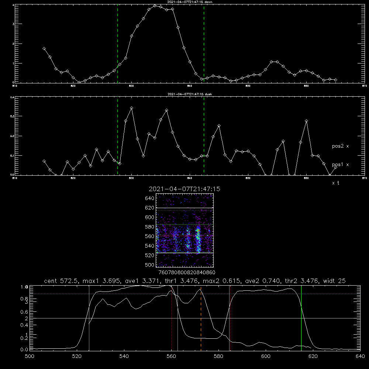Click 'max2 0.615' in the bottom plot title

(x=222, y=281)
